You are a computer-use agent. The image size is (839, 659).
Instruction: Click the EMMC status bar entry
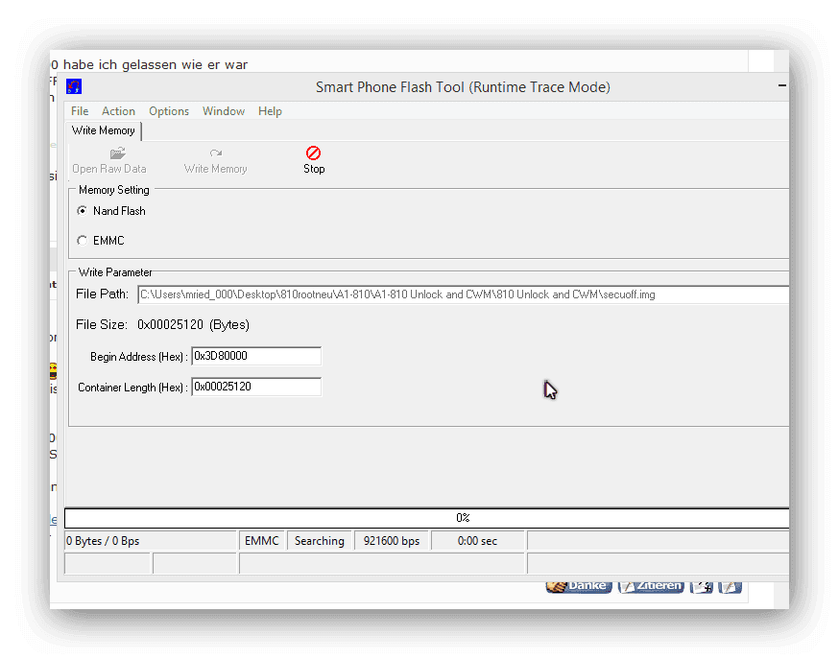pos(262,541)
